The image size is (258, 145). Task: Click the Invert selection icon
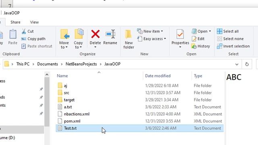[x=219, y=46]
